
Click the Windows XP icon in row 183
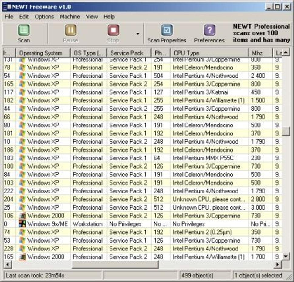22,158
